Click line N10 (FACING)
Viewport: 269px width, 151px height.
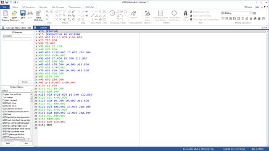pos(48,31)
